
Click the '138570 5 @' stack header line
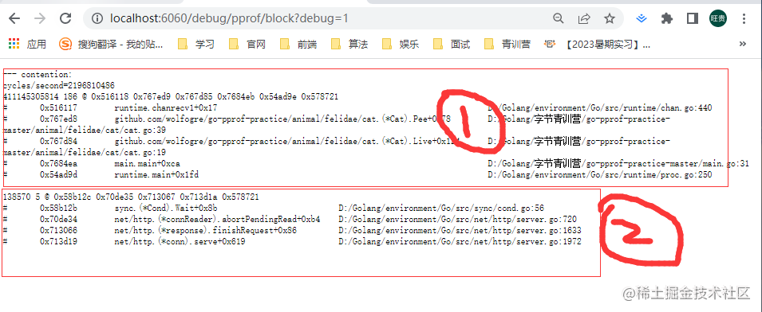(131, 197)
